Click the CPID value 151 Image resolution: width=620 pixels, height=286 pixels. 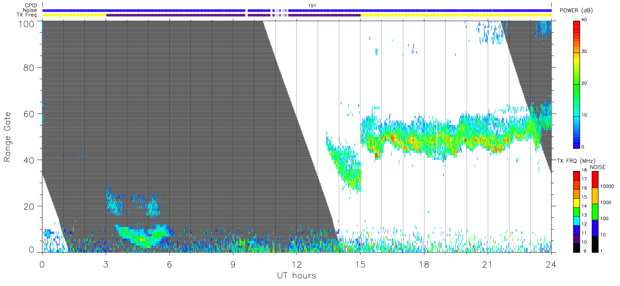pos(312,6)
